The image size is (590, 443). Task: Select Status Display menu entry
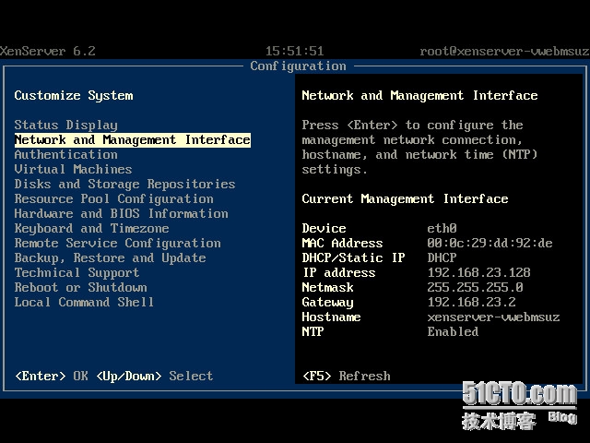[66, 126]
